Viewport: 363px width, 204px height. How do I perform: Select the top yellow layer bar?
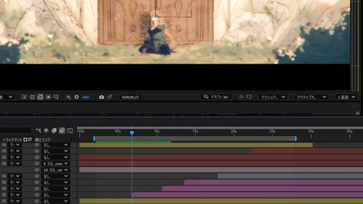[x=196, y=145]
